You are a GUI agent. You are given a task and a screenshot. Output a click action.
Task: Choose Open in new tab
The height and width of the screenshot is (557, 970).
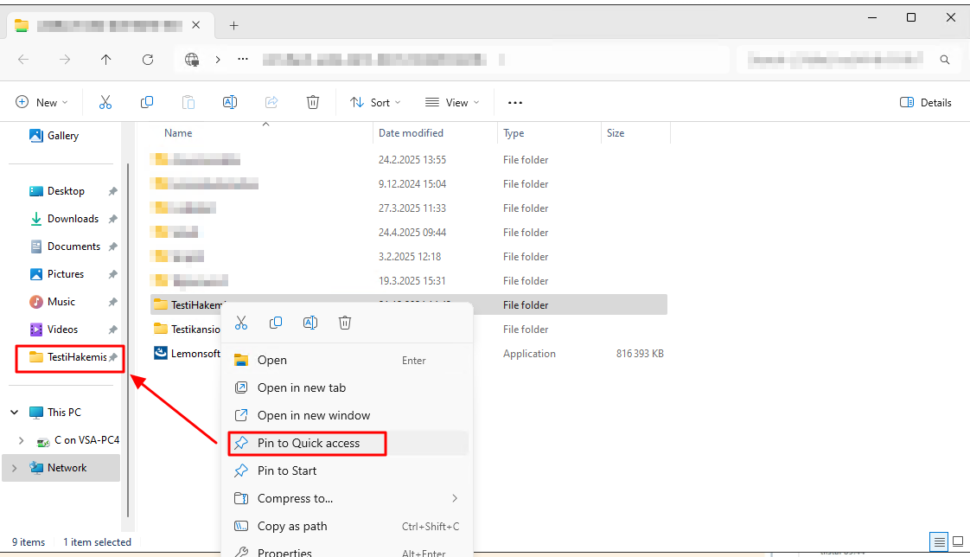pyautogui.click(x=301, y=387)
